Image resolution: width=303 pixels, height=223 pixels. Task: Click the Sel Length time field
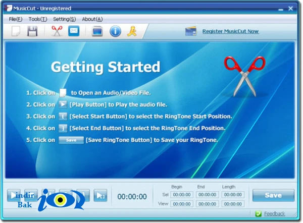[x=233, y=195]
